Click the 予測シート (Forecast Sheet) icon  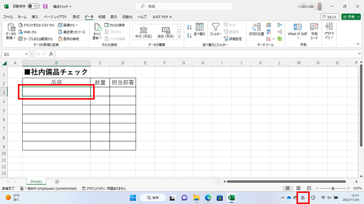(314, 31)
